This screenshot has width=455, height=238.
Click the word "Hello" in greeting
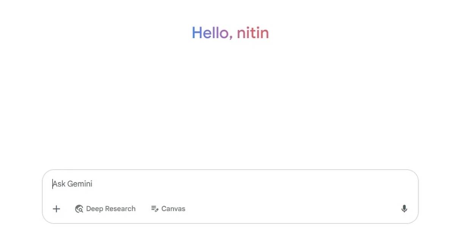tap(210, 33)
